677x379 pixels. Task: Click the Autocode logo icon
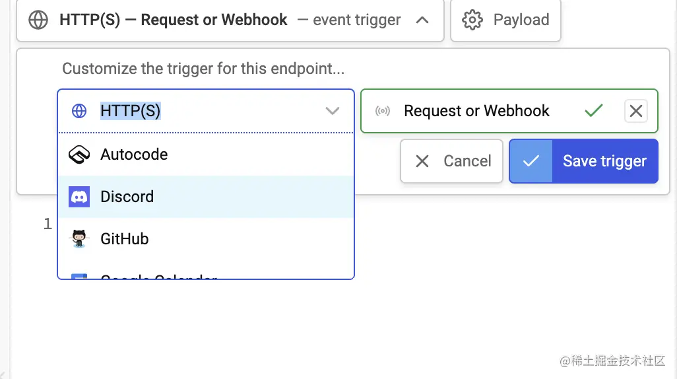click(79, 155)
